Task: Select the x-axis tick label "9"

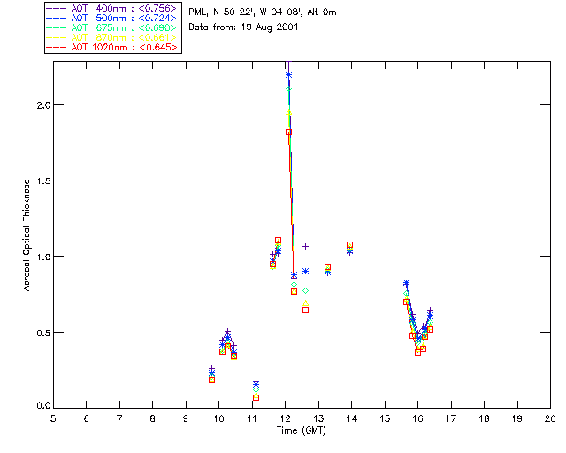Action: [x=186, y=418]
